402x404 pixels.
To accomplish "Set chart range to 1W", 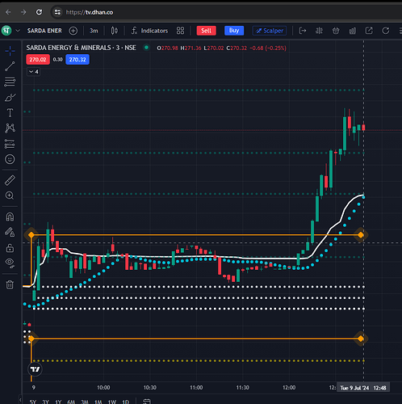I will [112, 402].
